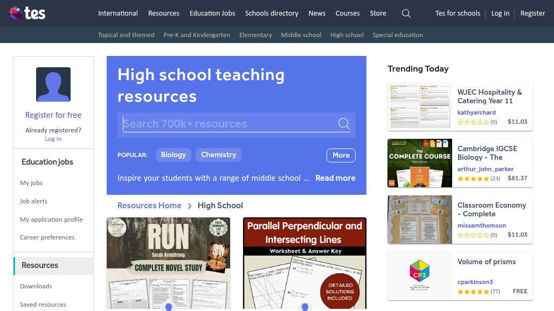Open Job alerts in sidebar
This screenshot has height=311, width=554.
pos(33,201)
